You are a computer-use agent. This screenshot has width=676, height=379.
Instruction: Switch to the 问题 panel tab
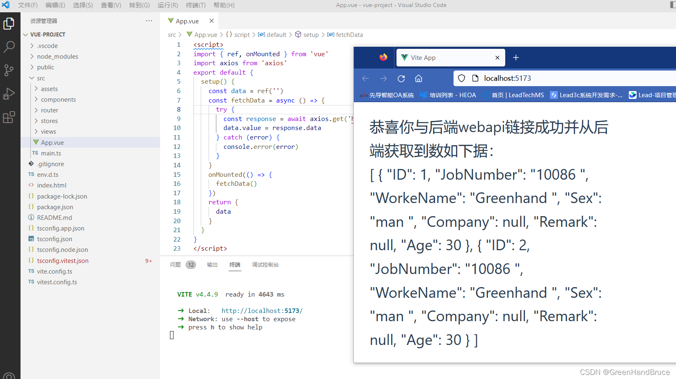[x=175, y=265]
